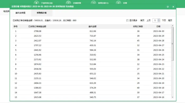This screenshot has height=103, width=185.
Task: Go to 上页 previous page
Action: pyautogui.click(x=149, y=21)
